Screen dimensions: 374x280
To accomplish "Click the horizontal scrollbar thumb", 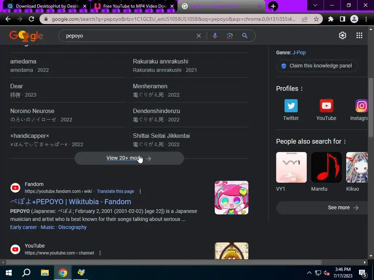I will pyautogui.click(x=164, y=262).
